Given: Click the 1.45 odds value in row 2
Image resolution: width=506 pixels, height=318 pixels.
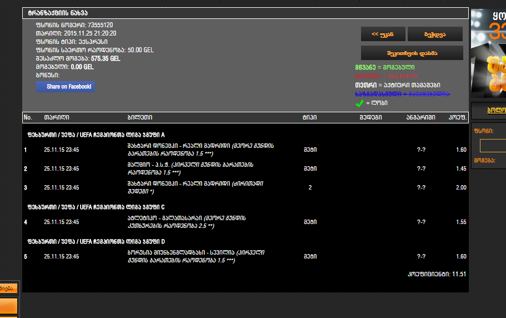Looking at the screenshot, I should pyautogui.click(x=461, y=168).
